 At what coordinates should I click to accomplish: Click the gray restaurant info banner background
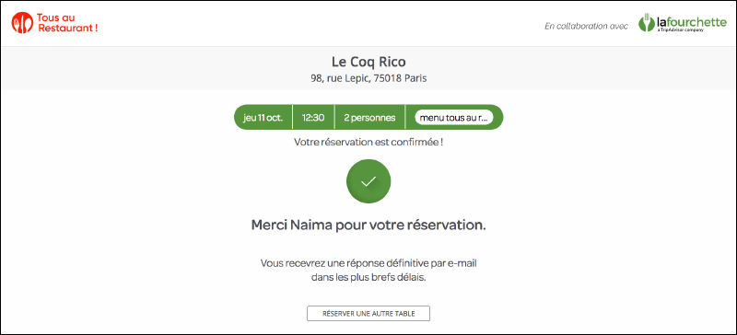(x=141, y=68)
